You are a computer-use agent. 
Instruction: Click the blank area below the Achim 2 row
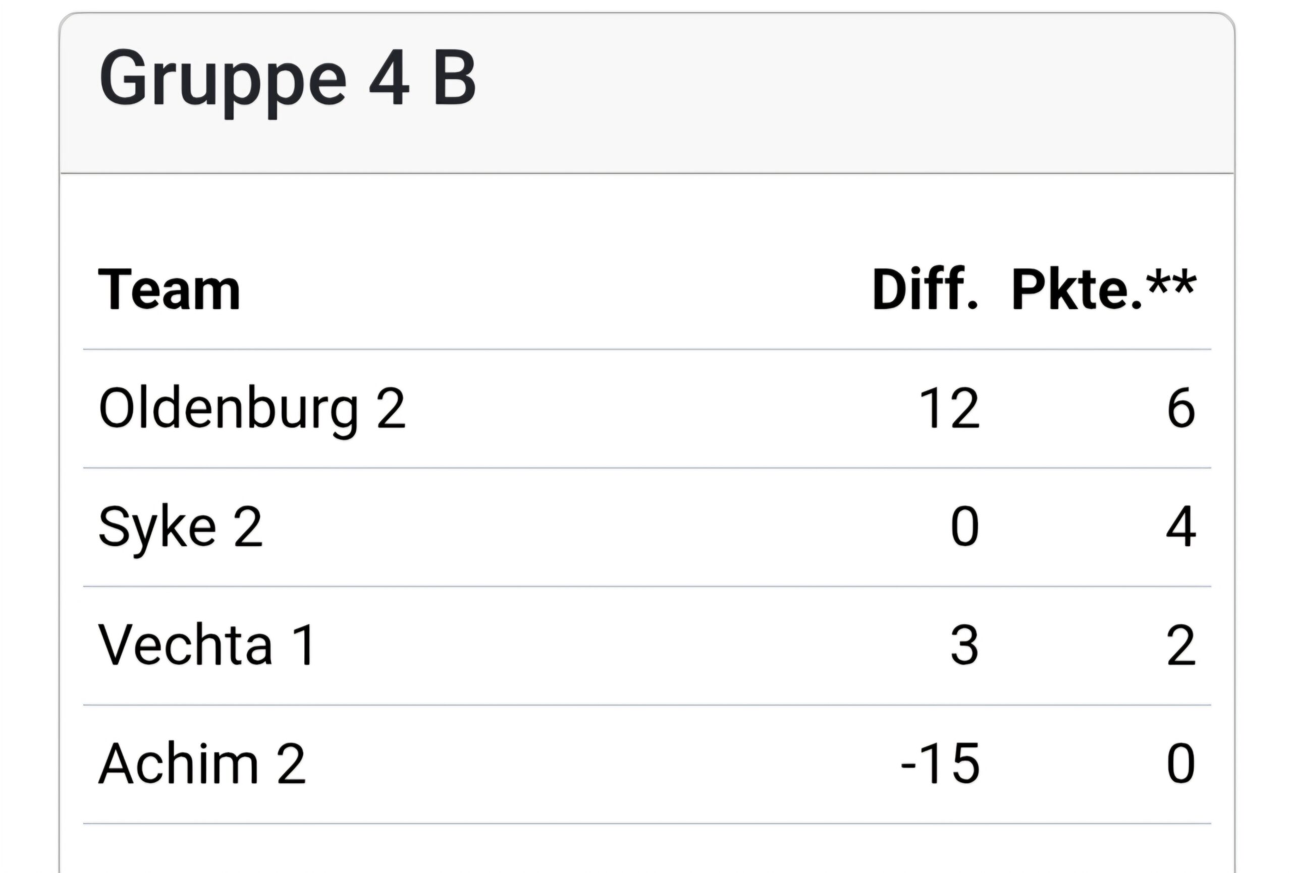646,849
